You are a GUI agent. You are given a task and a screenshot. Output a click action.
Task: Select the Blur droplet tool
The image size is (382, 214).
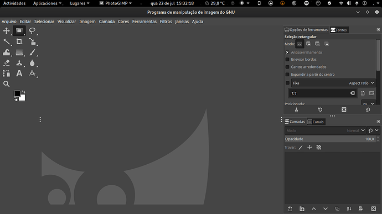(32, 63)
